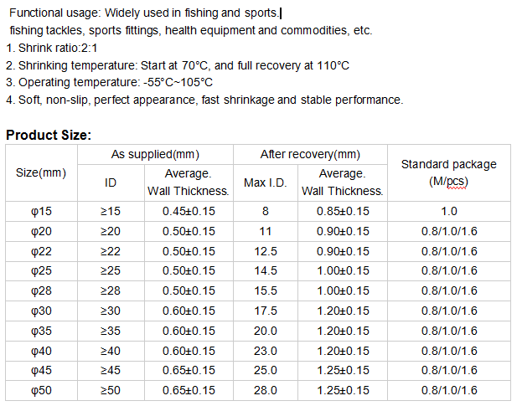This screenshot has width=517, height=406.
Task: Click the "Functional usage" text line
Action: click(142, 14)
